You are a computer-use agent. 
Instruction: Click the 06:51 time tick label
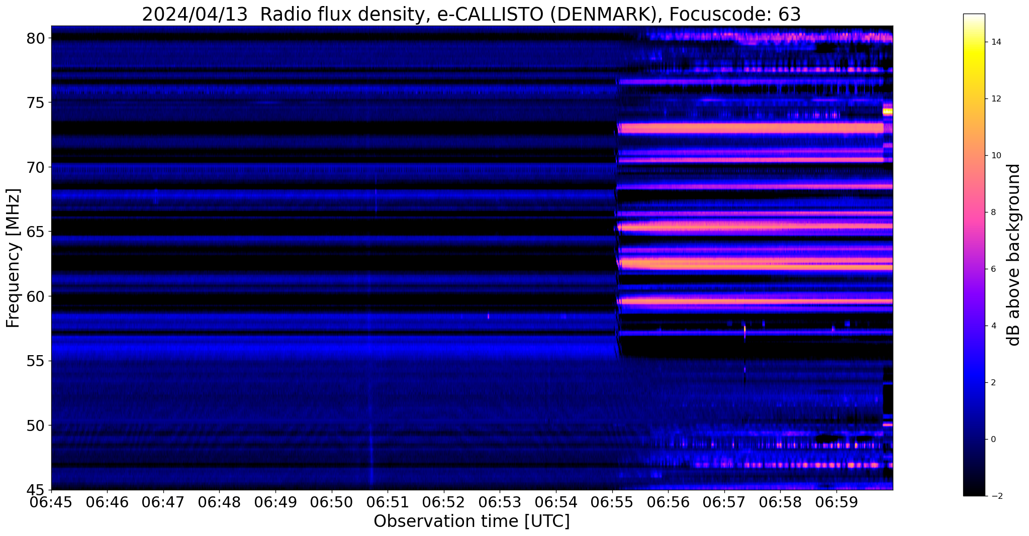coord(388,501)
